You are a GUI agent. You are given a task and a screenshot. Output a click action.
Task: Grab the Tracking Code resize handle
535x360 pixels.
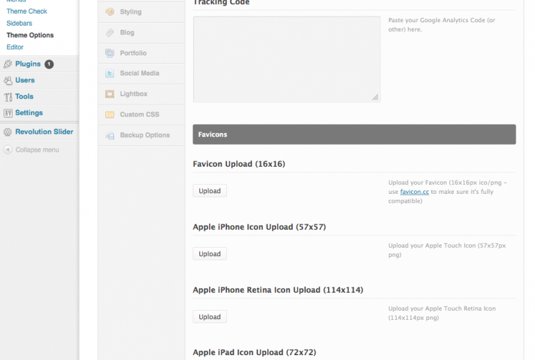point(375,98)
